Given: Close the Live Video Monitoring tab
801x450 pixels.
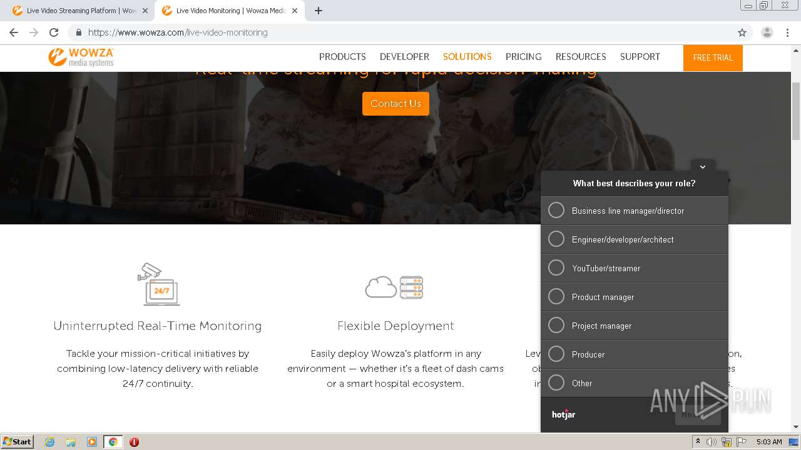Looking at the screenshot, I should pos(295,11).
